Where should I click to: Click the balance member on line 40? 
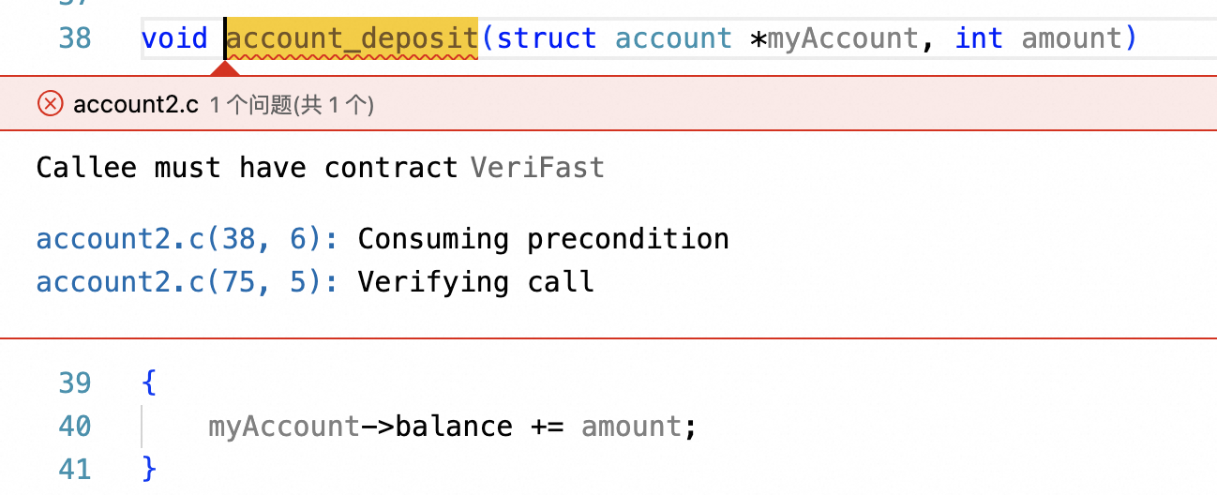coord(454,427)
